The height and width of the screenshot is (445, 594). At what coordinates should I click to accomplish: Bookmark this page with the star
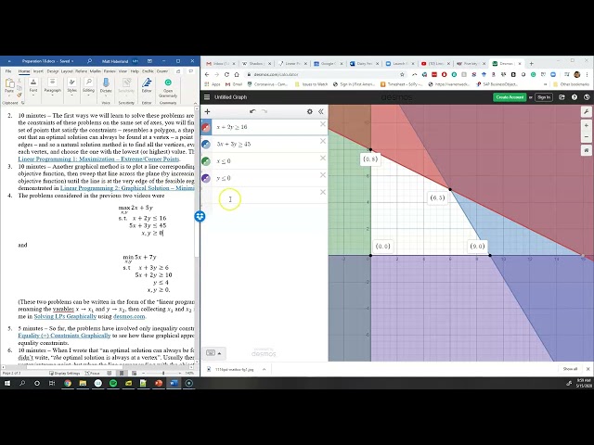pos(402,74)
